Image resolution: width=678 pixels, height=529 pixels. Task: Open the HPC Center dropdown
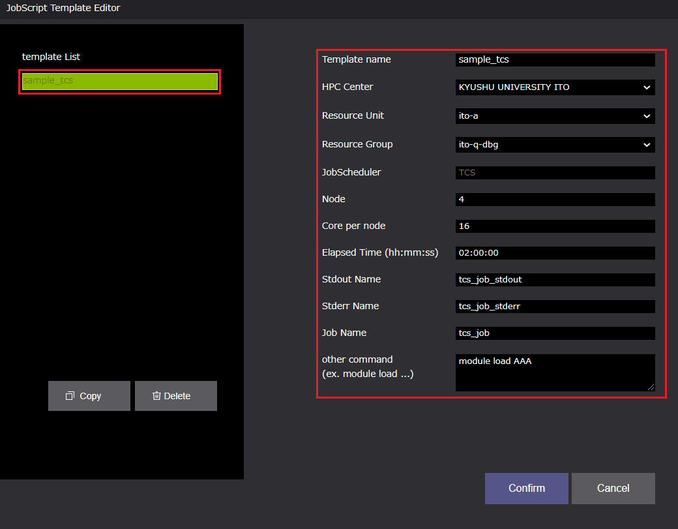click(555, 87)
